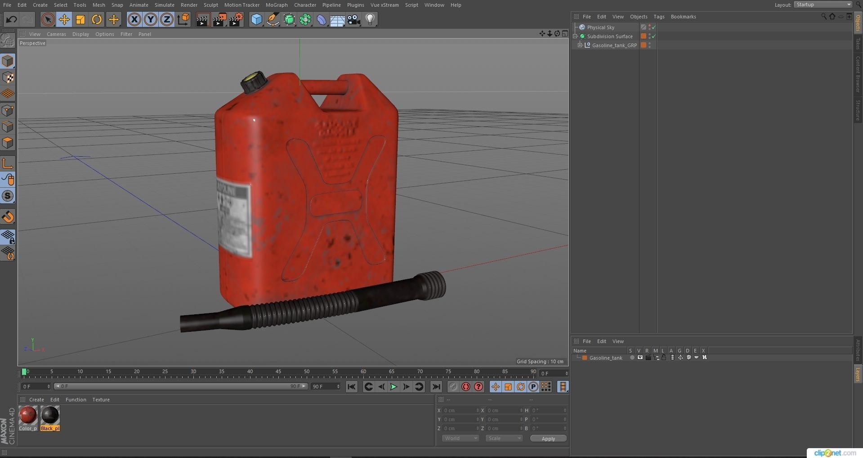863x458 pixels.
Task: Open the Layout Startup dropdown
Action: (823, 4)
